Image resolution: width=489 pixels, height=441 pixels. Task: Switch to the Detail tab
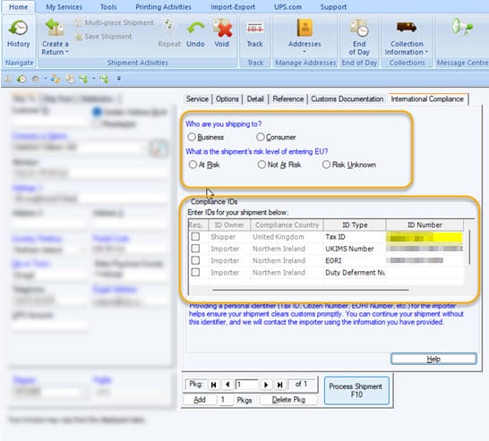255,99
